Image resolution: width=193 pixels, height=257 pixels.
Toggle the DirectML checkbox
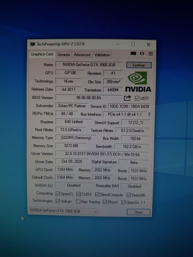[129, 195]
